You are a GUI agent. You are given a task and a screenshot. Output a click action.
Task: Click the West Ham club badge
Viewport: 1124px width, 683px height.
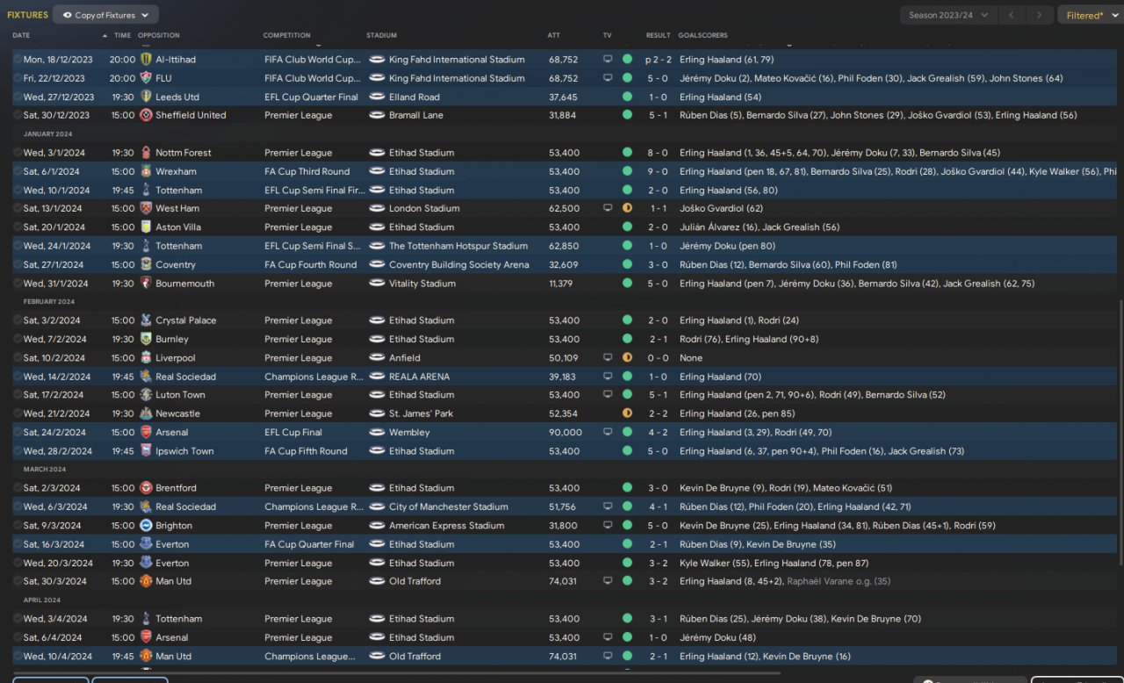(x=146, y=209)
